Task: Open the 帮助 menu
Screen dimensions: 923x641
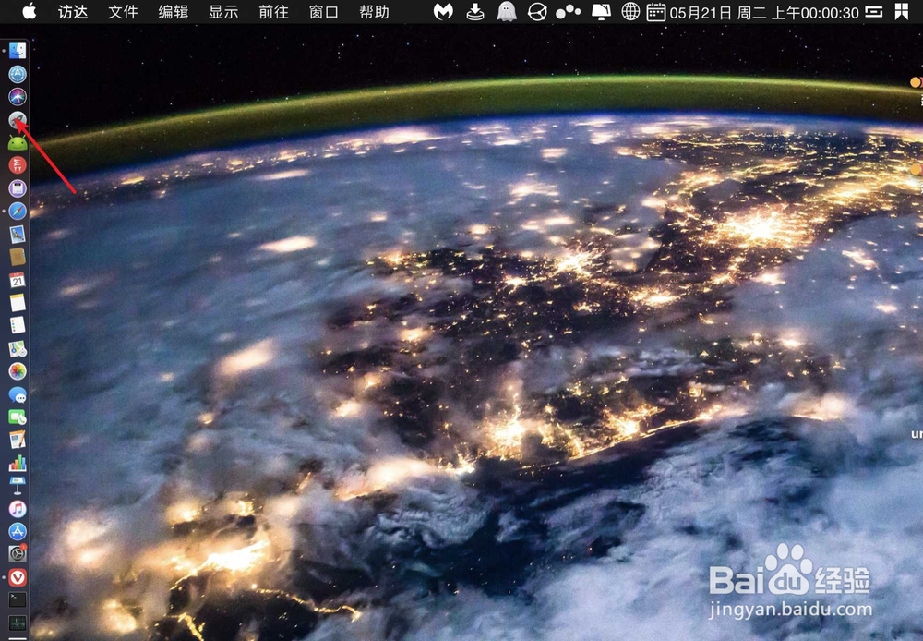Action: (374, 12)
